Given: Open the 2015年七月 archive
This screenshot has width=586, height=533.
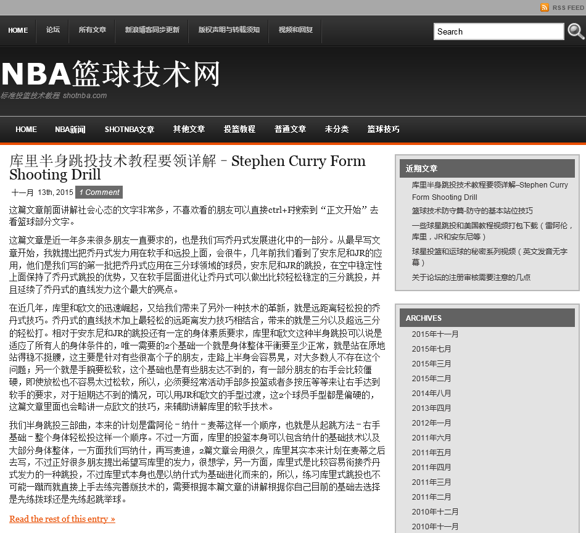Looking at the screenshot, I should [x=431, y=349].
